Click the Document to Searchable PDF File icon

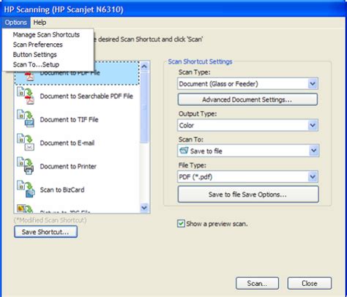(x=26, y=96)
